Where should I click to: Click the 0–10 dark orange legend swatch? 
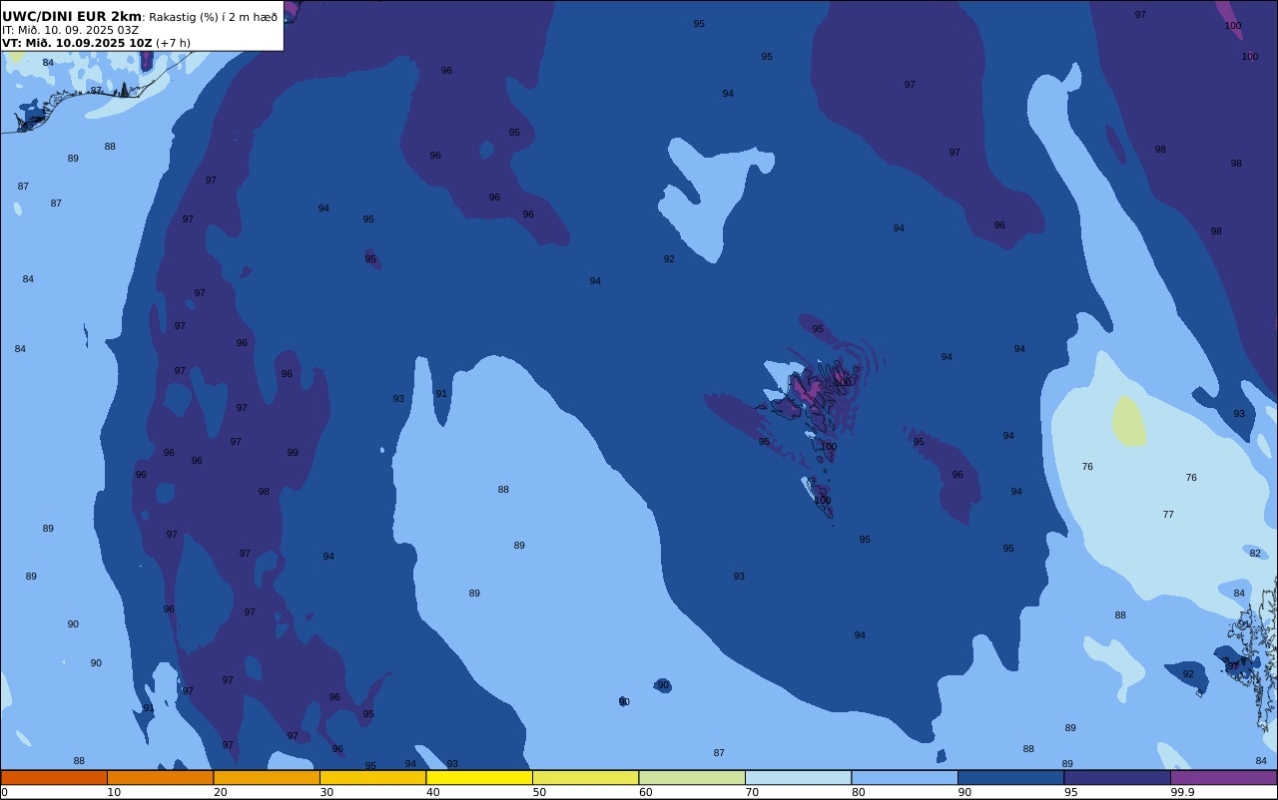(54, 777)
